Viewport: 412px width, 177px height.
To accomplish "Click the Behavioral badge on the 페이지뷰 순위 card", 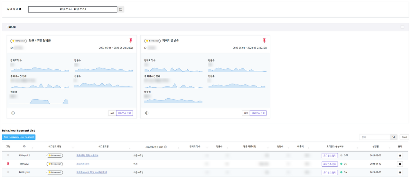I will [x=153, y=41].
